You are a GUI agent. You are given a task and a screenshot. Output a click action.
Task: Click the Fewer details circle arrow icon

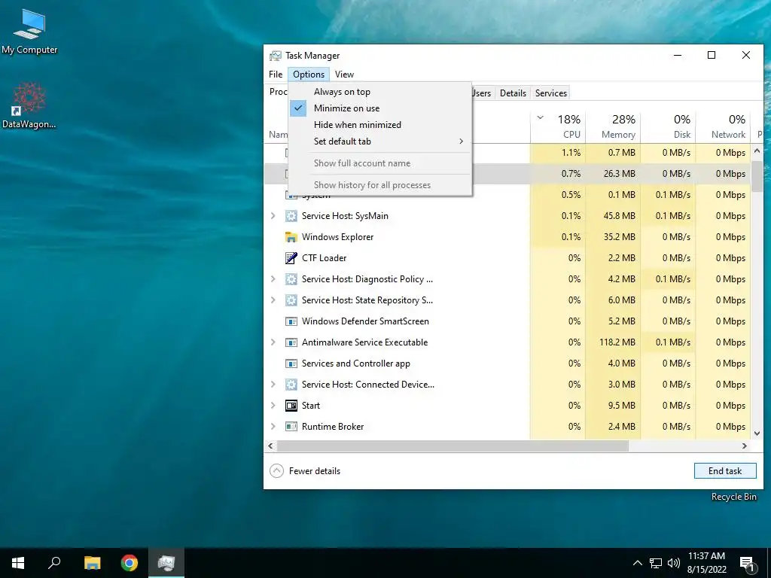coord(277,471)
